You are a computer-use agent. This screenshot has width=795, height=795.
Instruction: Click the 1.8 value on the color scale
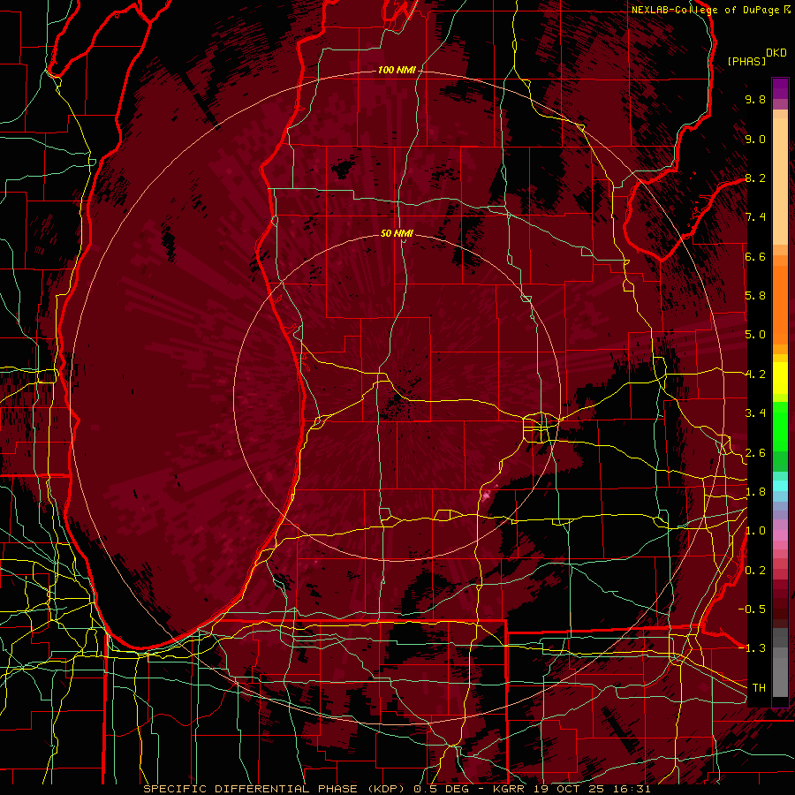click(755, 492)
